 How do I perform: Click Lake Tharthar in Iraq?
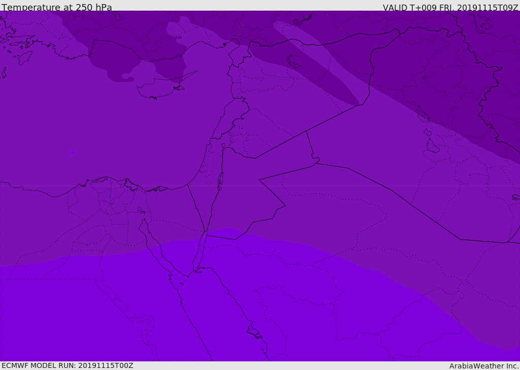[x=423, y=114]
